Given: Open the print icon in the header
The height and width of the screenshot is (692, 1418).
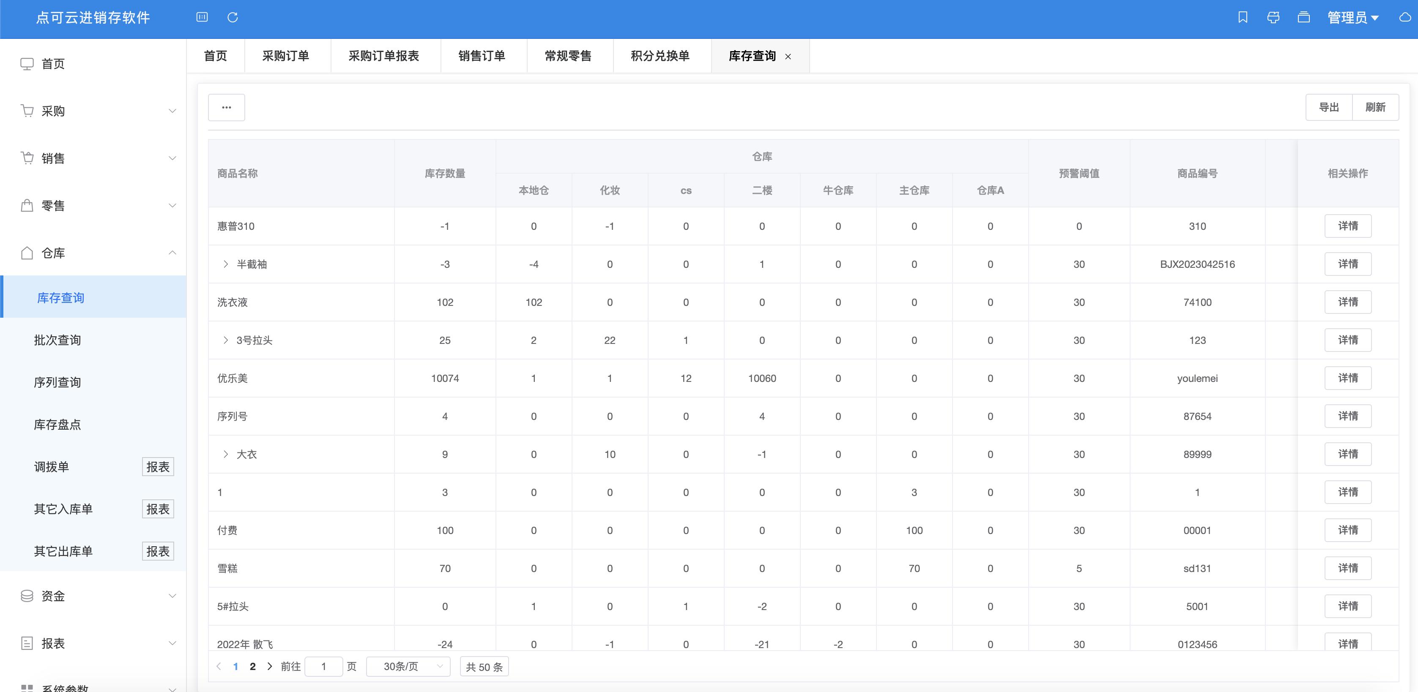Looking at the screenshot, I should (x=1273, y=17).
